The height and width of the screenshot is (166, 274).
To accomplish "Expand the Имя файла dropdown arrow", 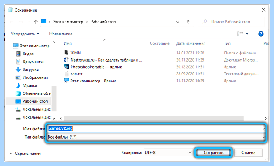I will [x=263, y=128].
